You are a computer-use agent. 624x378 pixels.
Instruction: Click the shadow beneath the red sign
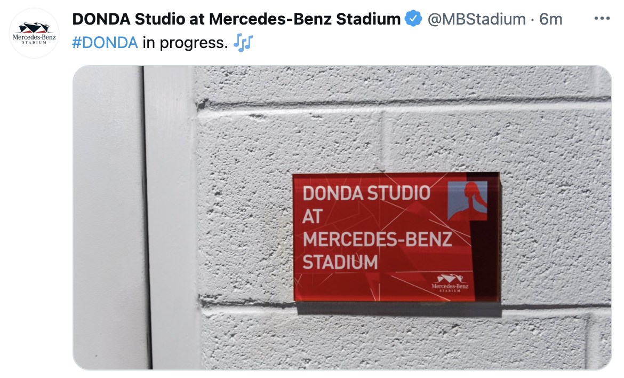pos(399,309)
